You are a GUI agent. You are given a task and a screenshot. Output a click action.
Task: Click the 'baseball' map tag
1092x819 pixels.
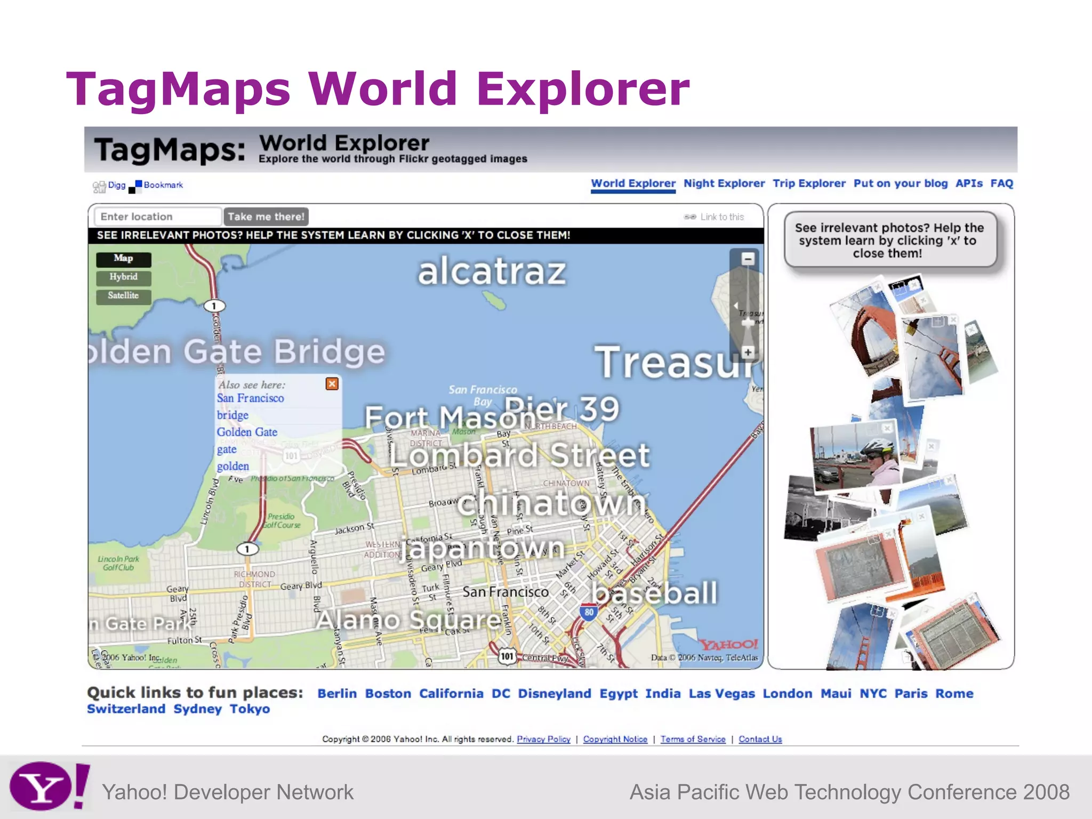654,593
